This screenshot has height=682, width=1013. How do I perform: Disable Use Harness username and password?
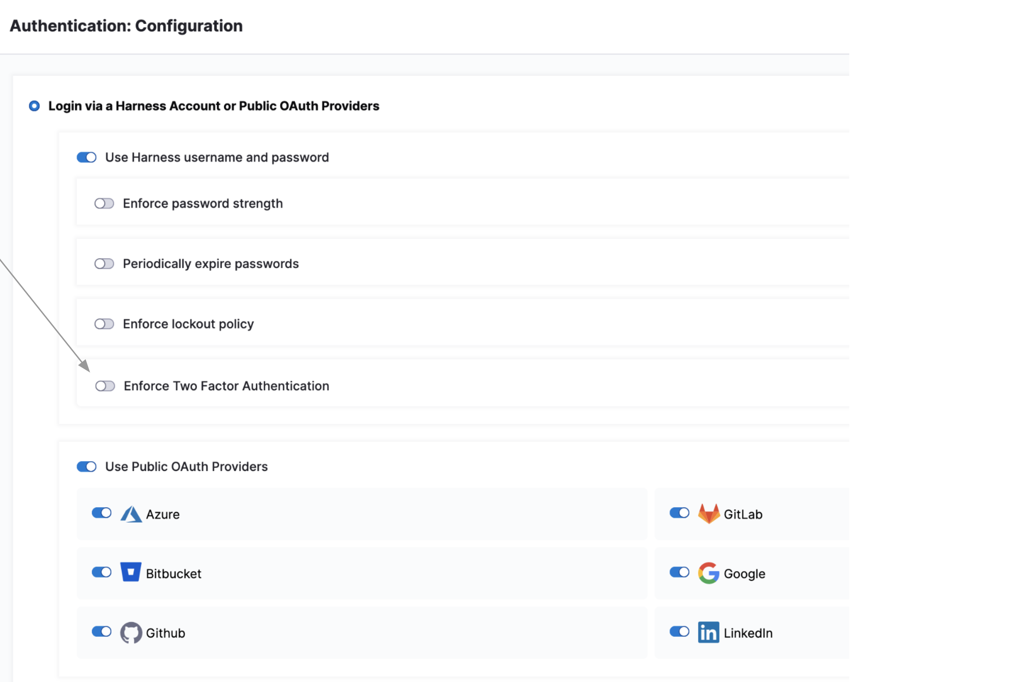[x=87, y=157]
